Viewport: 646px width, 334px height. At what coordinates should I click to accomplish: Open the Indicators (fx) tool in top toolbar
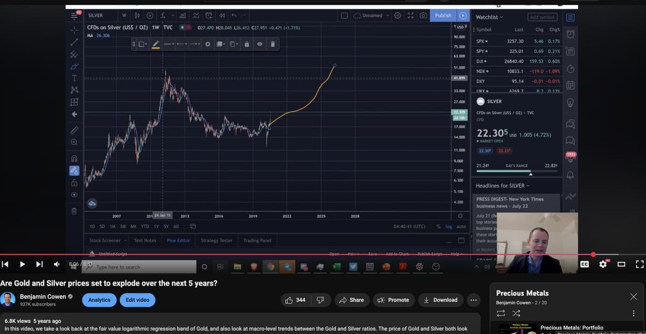[163, 15]
